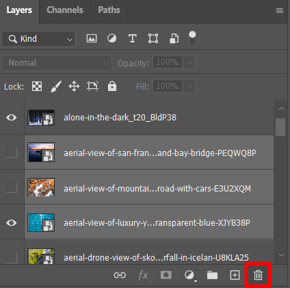Expand the Opacity slider arrow
This screenshot has width=290, height=288.
click(189, 62)
